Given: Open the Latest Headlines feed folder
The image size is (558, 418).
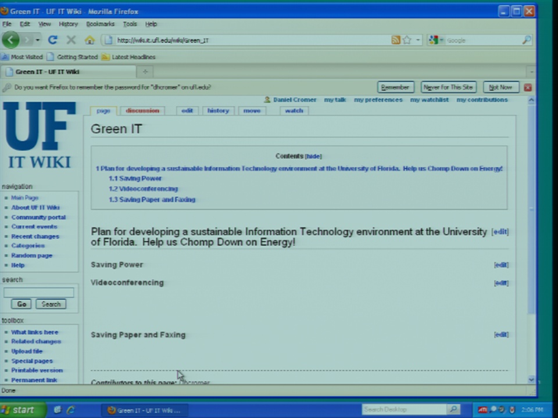Looking at the screenshot, I should pos(128,57).
